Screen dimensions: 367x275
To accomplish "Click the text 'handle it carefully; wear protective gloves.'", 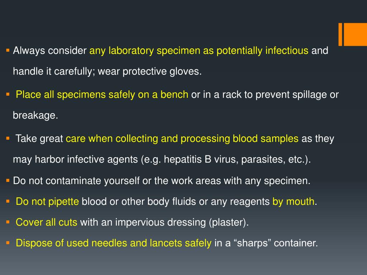I will 107,71.
